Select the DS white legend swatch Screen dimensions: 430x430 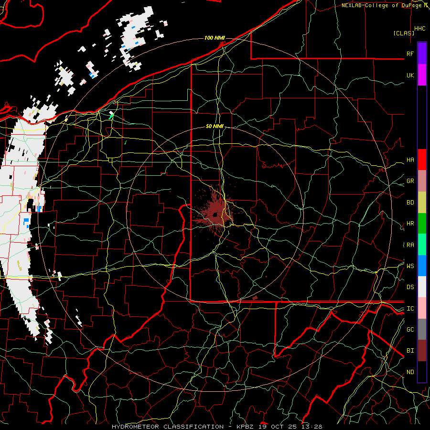click(x=422, y=287)
